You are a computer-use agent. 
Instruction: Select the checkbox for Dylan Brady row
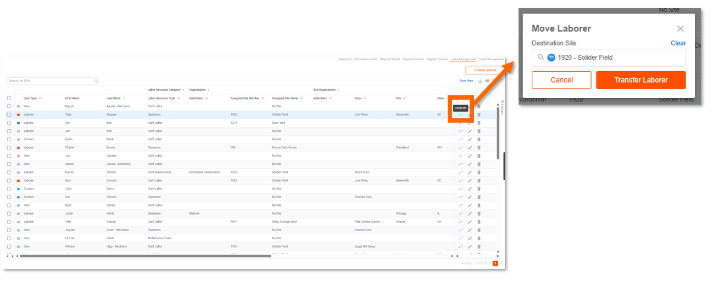pos(9,140)
